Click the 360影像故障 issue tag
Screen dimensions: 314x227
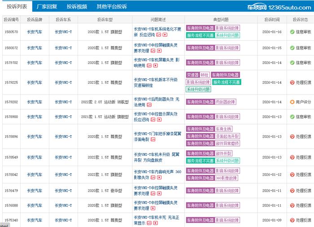(x=227, y=178)
